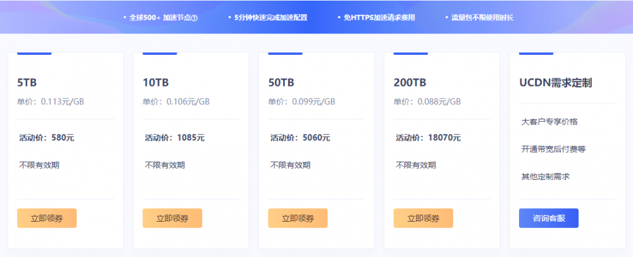This screenshot has width=633, height=257.
Task: Claim coupon with 立即领券 on 50TB card
Action: click(x=298, y=218)
